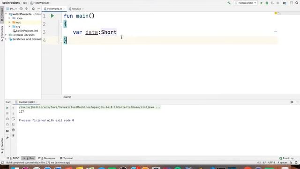Click the layout icon in Run panel sidebar
300x169 pixels.
(7, 131)
